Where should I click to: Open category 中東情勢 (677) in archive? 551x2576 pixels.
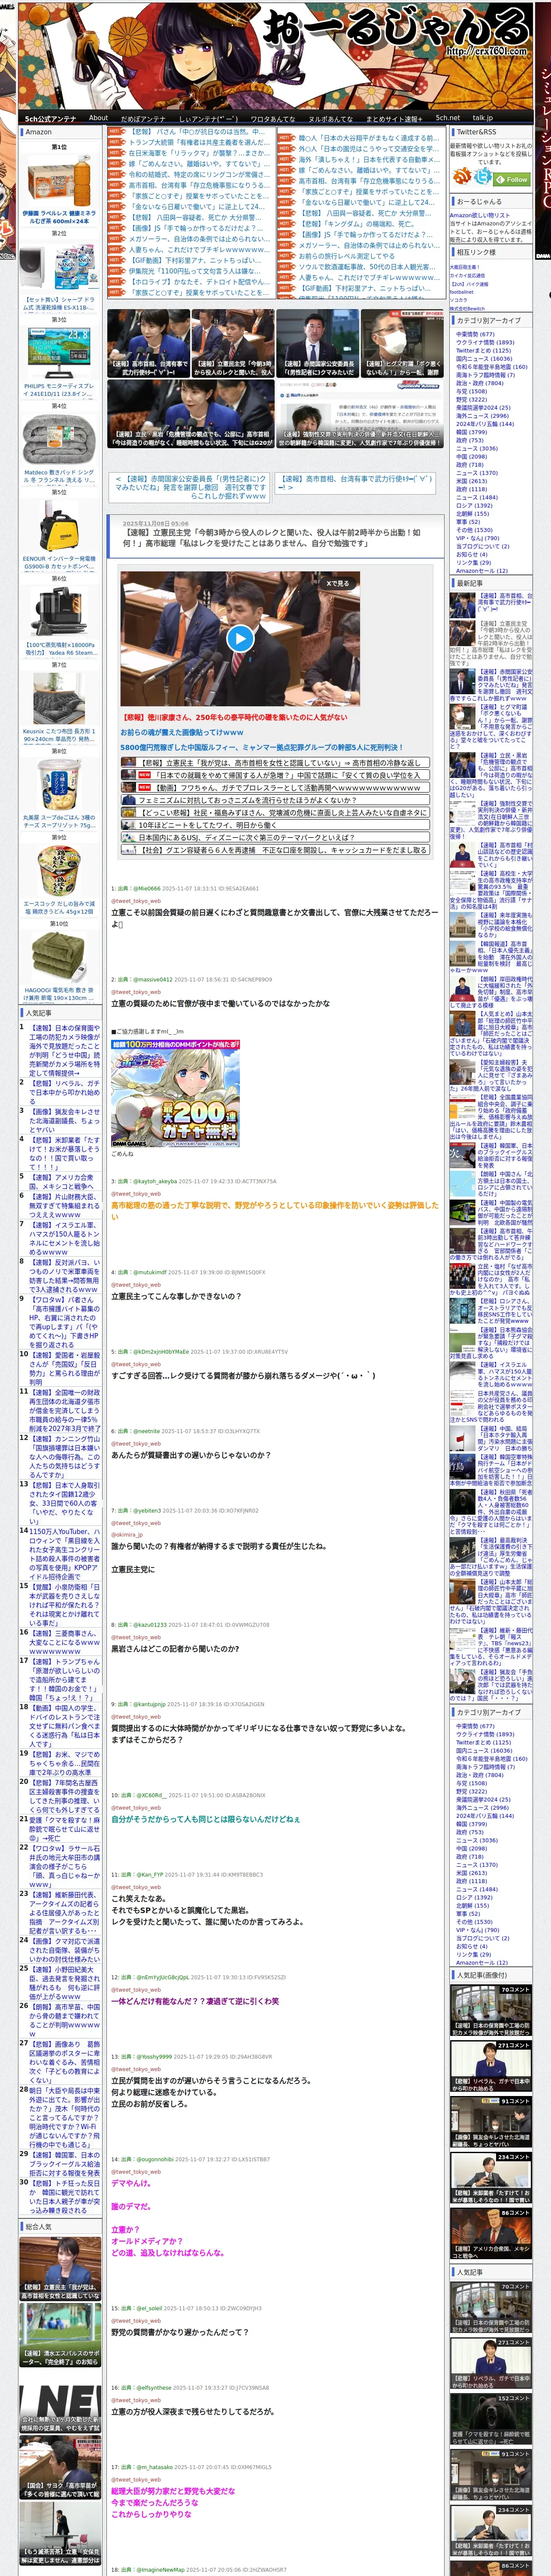pos(475,334)
